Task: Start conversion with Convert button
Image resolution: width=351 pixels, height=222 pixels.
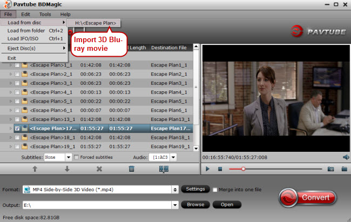Action: pos(308,198)
